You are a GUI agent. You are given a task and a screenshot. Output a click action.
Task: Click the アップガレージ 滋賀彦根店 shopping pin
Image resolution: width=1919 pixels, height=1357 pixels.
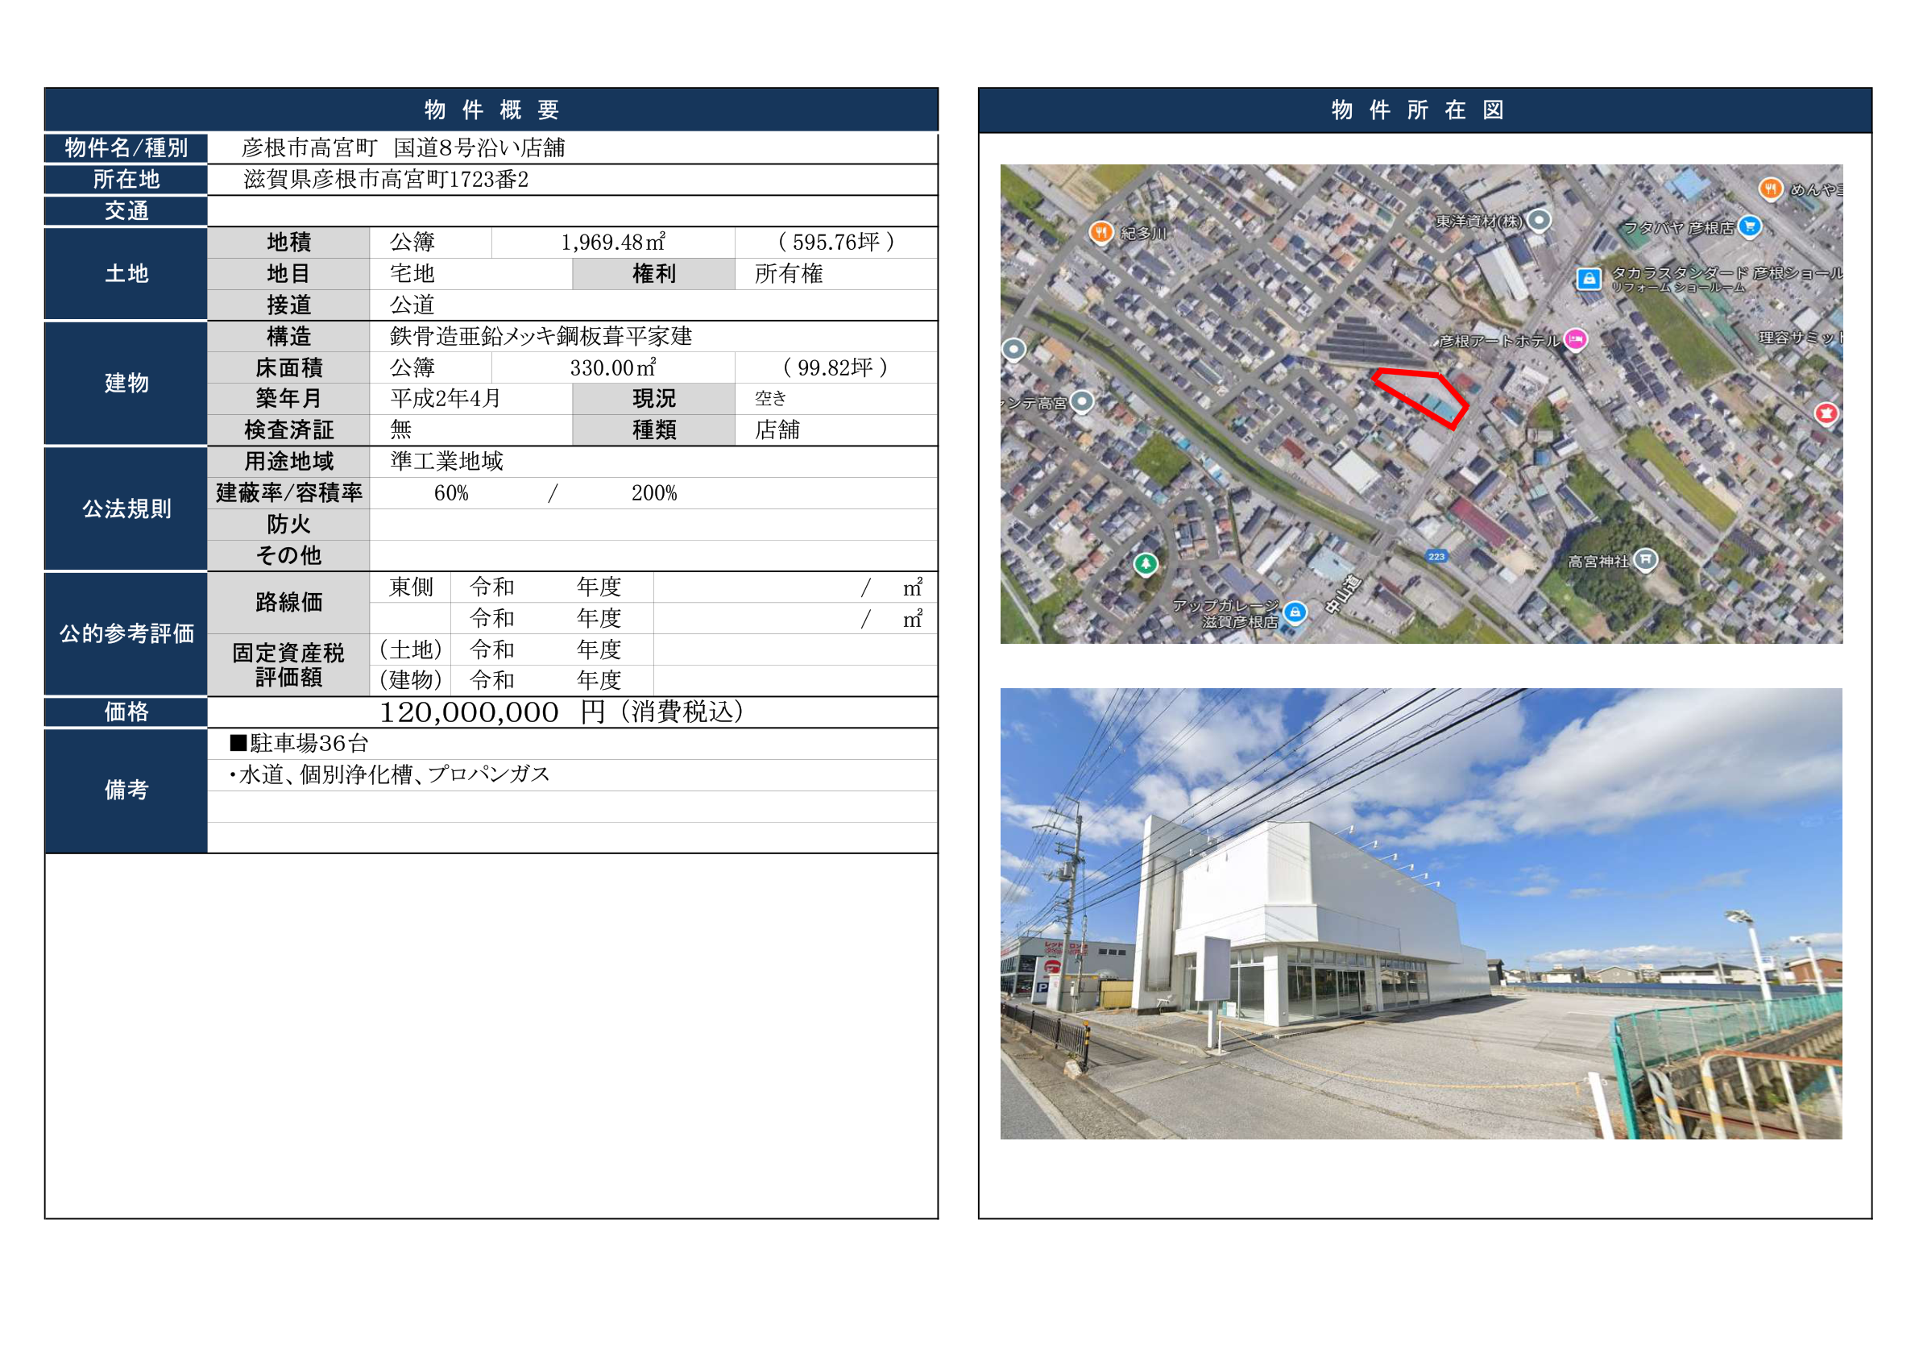tap(1295, 613)
